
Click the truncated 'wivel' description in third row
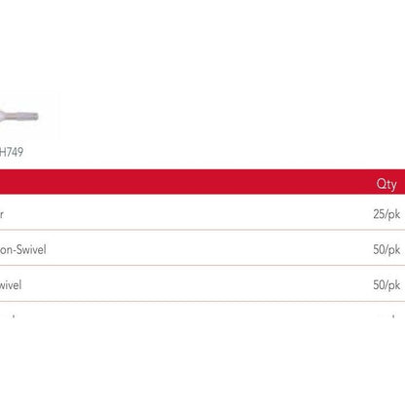pos(11,285)
